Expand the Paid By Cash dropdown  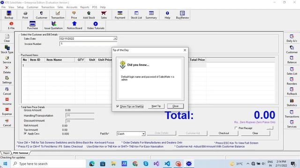coord(143,134)
